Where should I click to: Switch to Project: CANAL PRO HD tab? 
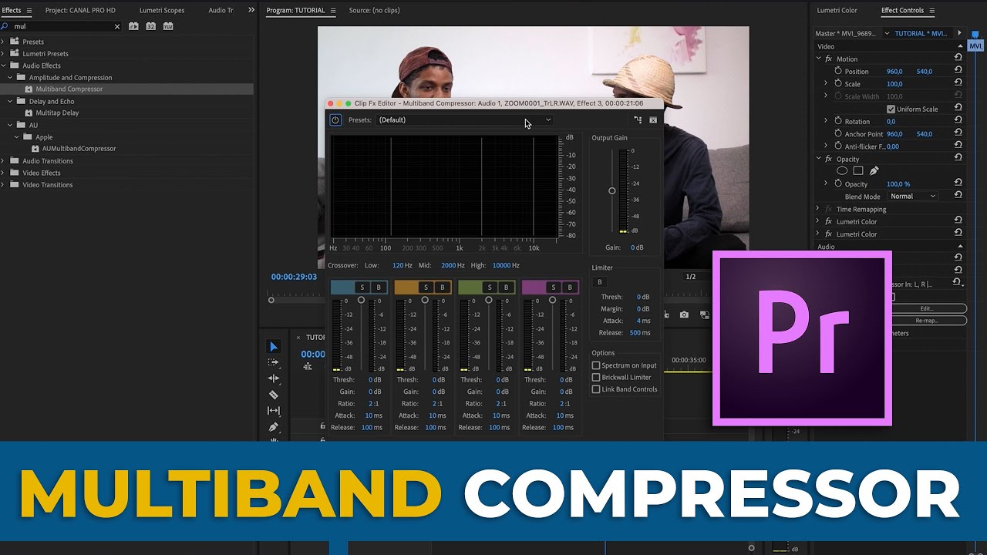(80, 10)
